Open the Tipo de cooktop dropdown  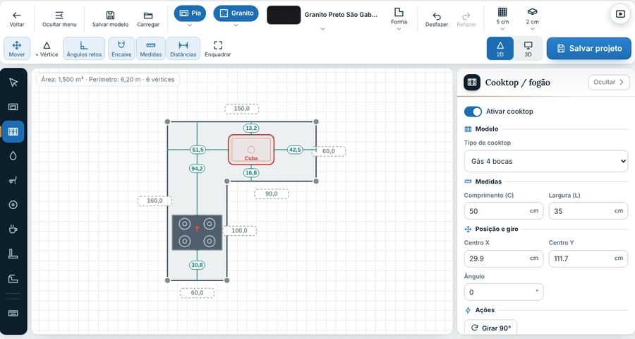point(546,162)
